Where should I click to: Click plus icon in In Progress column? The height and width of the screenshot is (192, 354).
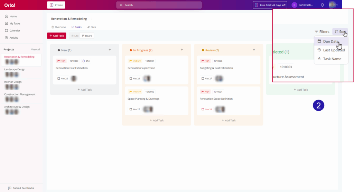coord(182,50)
